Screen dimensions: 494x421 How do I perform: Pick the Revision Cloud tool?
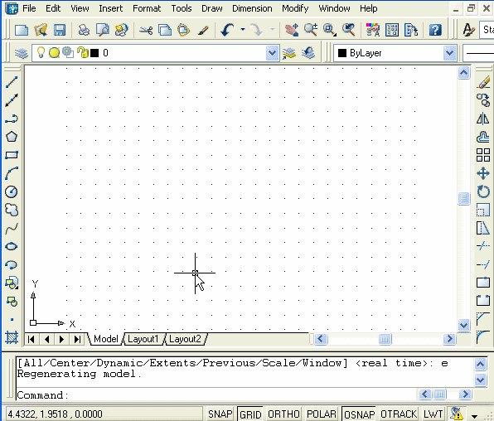click(x=12, y=210)
